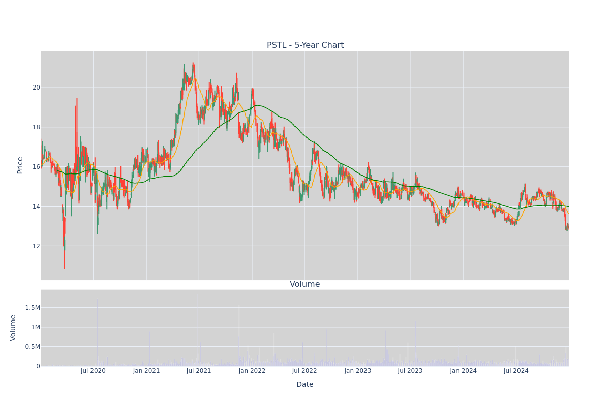Screen dimensions: 610x407
Task: Click the price tick label "16"
Action: [x=36, y=167]
